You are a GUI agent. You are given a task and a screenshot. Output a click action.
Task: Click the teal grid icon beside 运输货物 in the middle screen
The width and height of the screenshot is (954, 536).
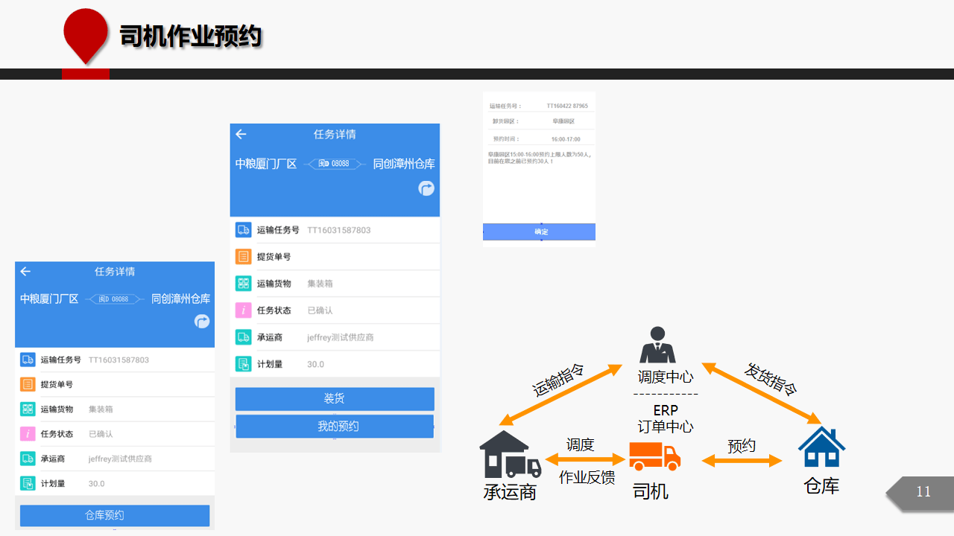tap(243, 284)
